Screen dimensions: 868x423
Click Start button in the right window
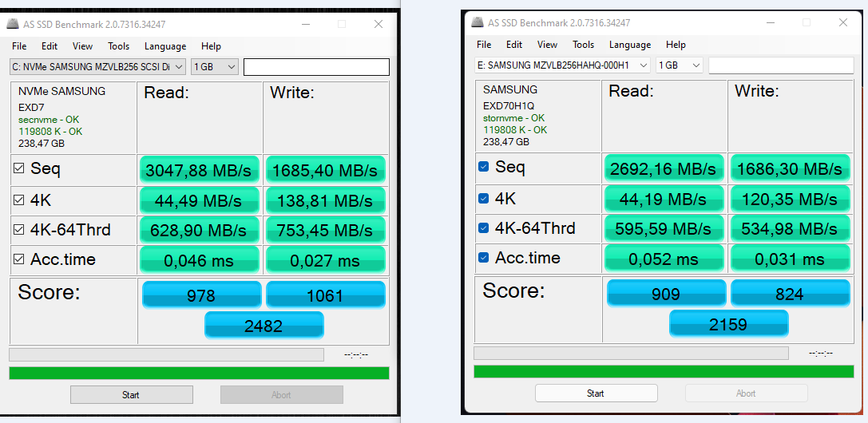click(x=596, y=393)
